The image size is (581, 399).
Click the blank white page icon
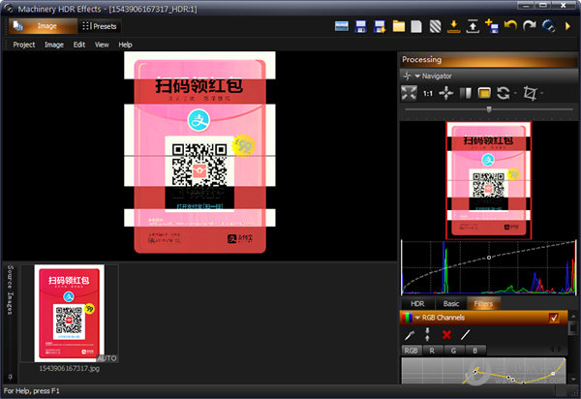pos(416,27)
